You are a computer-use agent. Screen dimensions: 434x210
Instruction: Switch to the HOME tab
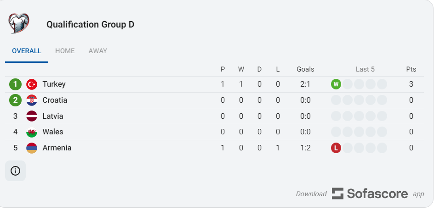(65, 51)
